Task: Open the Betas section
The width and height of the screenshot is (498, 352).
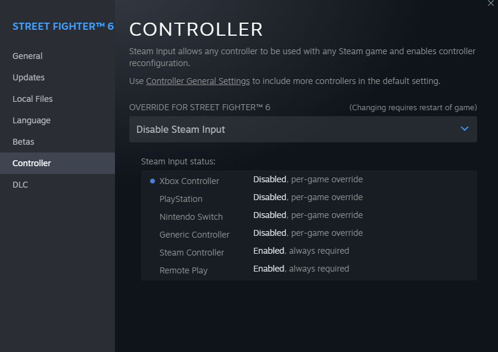Action: click(23, 142)
